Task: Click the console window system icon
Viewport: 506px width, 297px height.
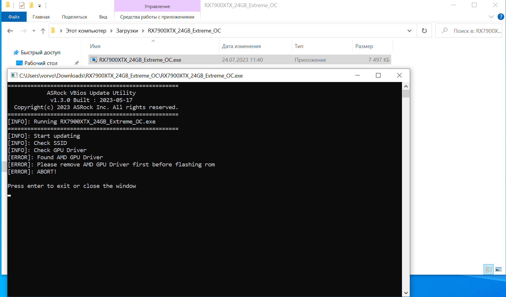Action: click(x=14, y=75)
